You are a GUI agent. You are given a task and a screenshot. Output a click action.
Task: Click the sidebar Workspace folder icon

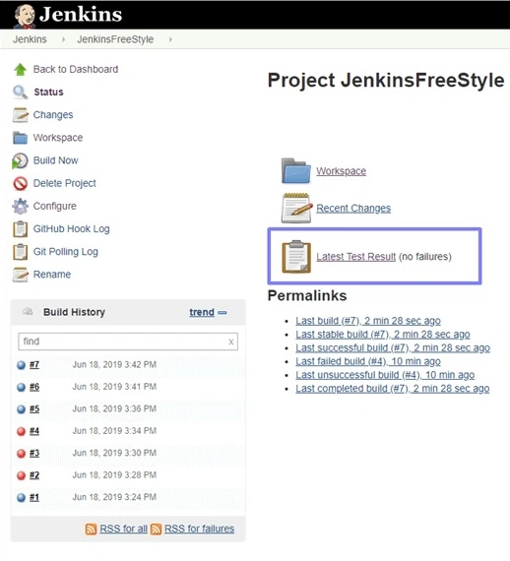[20, 138]
